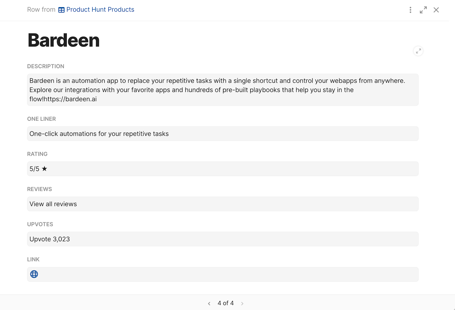Click the table icon beside Product Hunt Products
The height and width of the screenshot is (310, 455).
61,10
